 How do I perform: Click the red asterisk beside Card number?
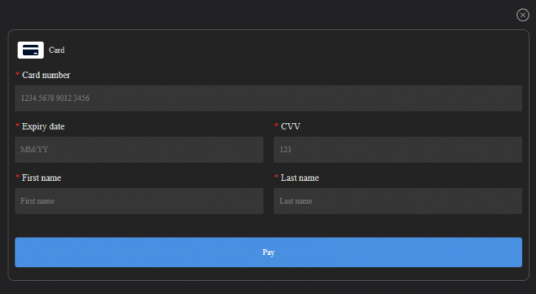point(18,74)
